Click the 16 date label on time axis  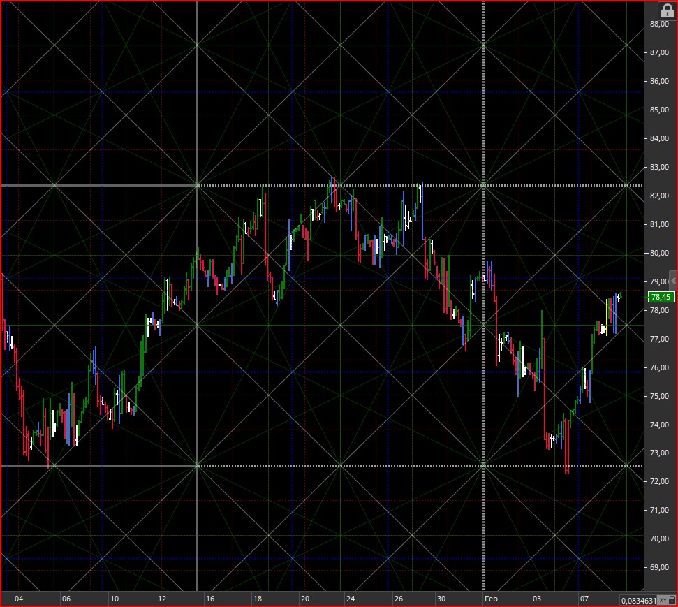[x=210, y=599]
